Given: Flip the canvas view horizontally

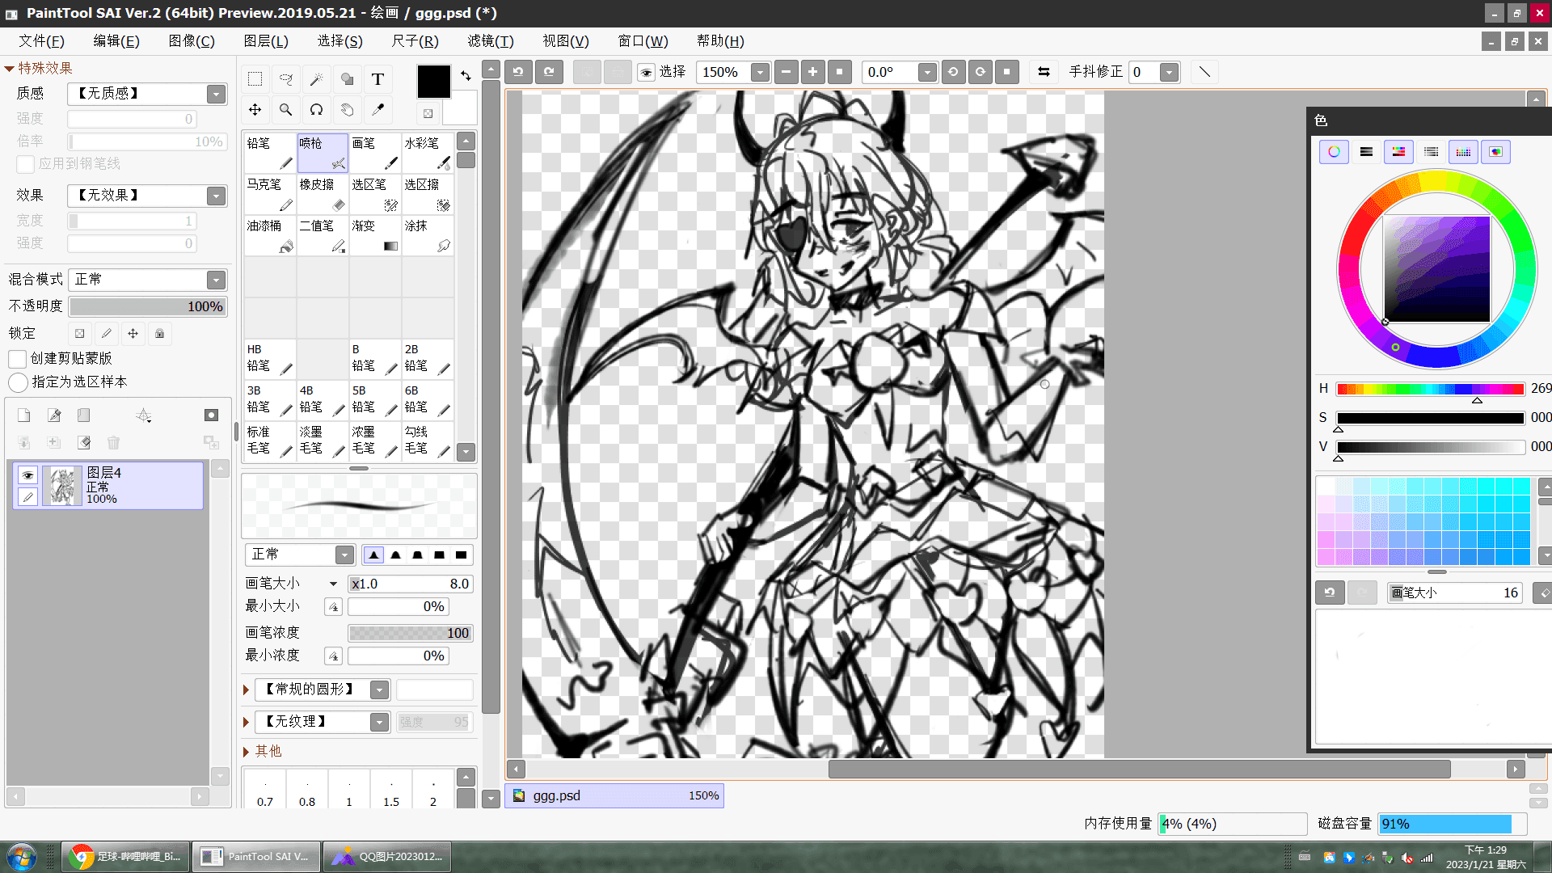Looking at the screenshot, I should coord(1044,72).
